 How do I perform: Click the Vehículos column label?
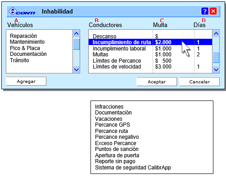[20, 25]
